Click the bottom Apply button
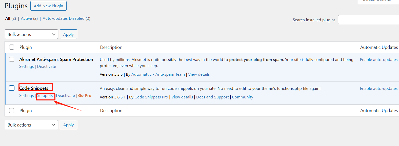The image size is (399, 146). 68,125
